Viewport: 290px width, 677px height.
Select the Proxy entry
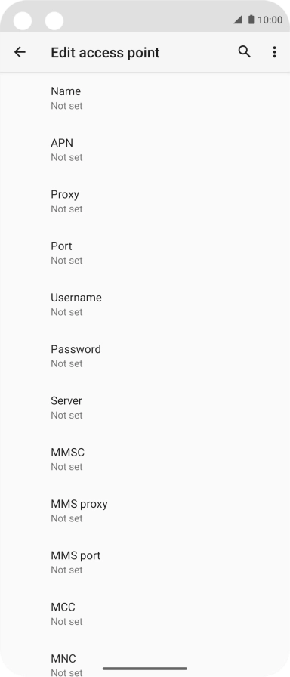[x=145, y=201]
